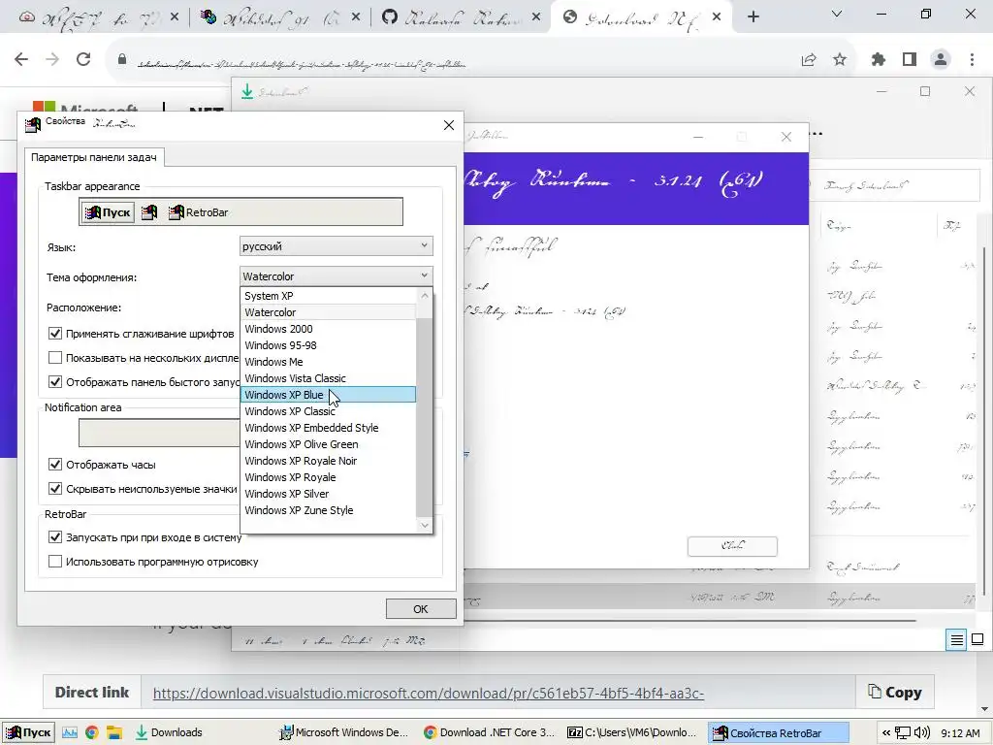Choose Windows Me theme
The width and height of the screenshot is (993, 745).
tap(328, 362)
